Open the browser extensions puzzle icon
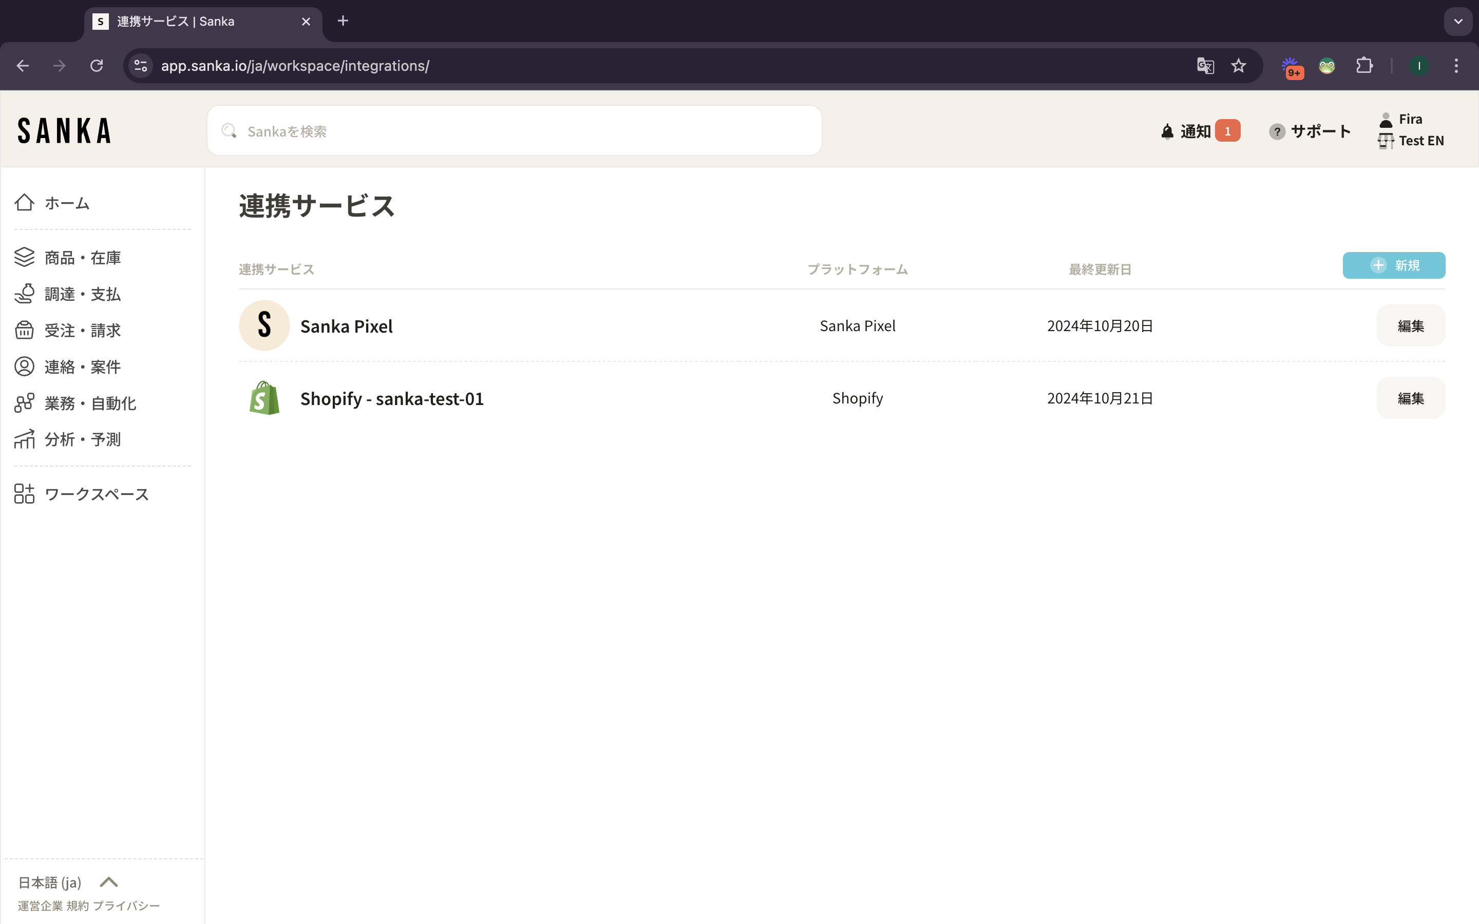Image resolution: width=1479 pixels, height=924 pixels. pyautogui.click(x=1364, y=66)
